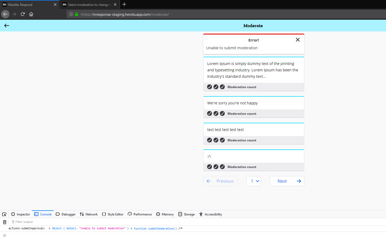Open the Memory devtools panel
This screenshot has height=237, width=386.
tap(165, 214)
